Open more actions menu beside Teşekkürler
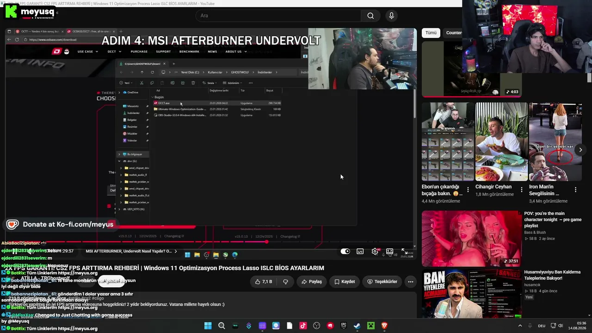 tap(410, 282)
